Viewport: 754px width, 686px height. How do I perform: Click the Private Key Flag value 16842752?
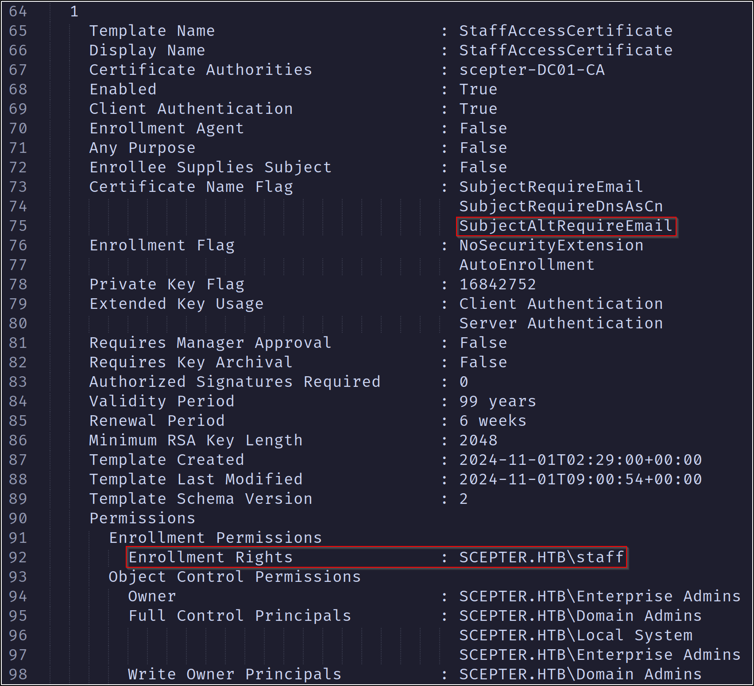(x=497, y=285)
